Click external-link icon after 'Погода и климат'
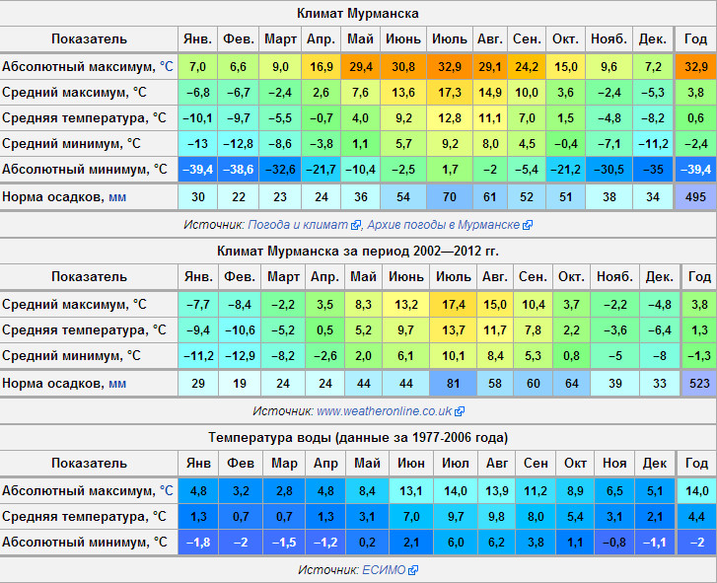This screenshot has height=583, width=717. click(355, 225)
